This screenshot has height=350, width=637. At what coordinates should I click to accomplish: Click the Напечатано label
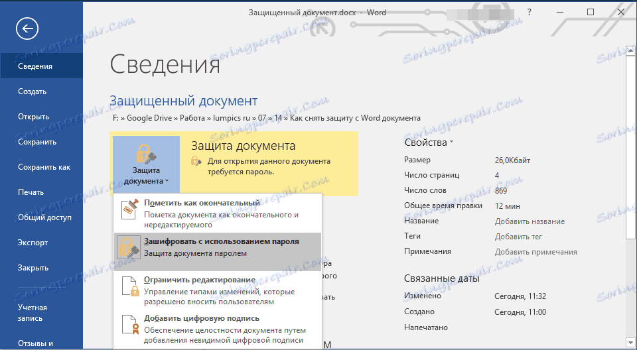pyautogui.click(x=426, y=327)
